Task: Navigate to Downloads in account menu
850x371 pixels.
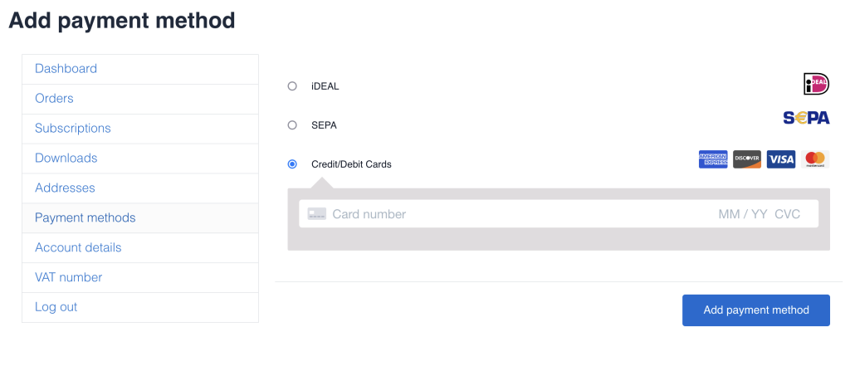Action: 66,159
